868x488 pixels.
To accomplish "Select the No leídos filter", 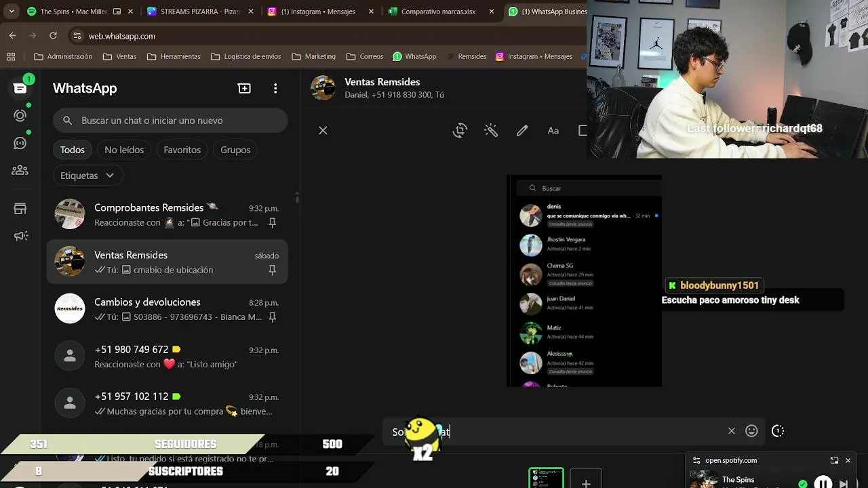I will [124, 150].
